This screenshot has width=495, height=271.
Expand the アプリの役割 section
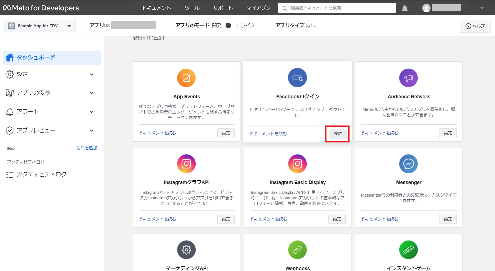(x=92, y=93)
